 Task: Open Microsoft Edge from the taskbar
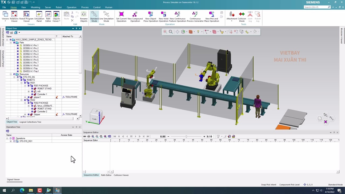(22, 190)
